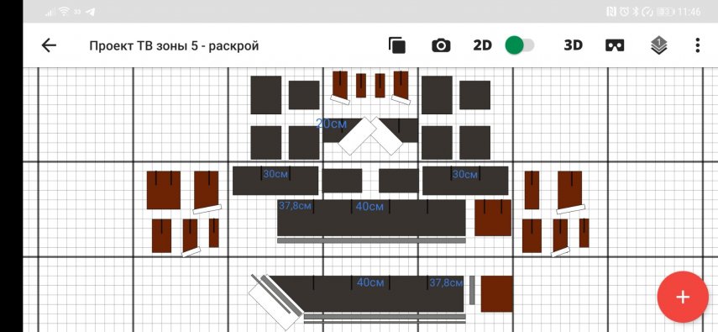
Task: Switch view using the 2D label
Action: pos(482,45)
